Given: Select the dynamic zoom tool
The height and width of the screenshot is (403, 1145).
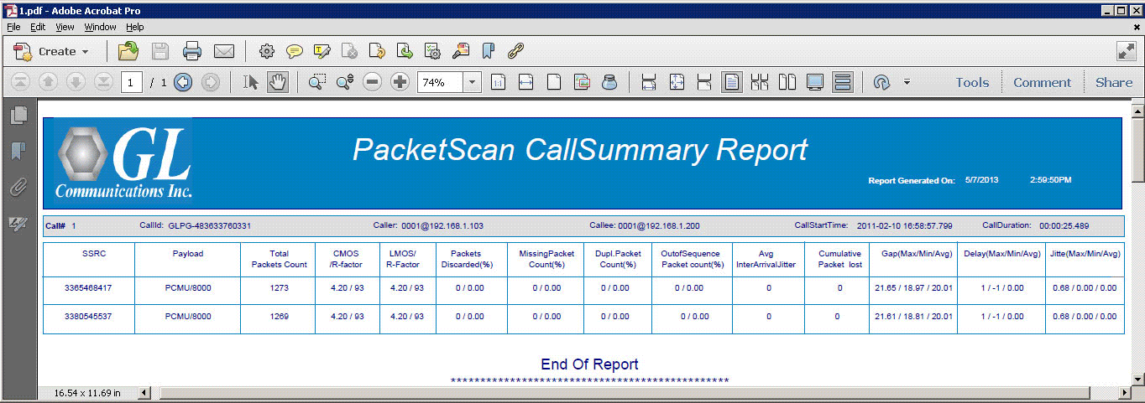Looking at the screenshot, I should point(345,82).
